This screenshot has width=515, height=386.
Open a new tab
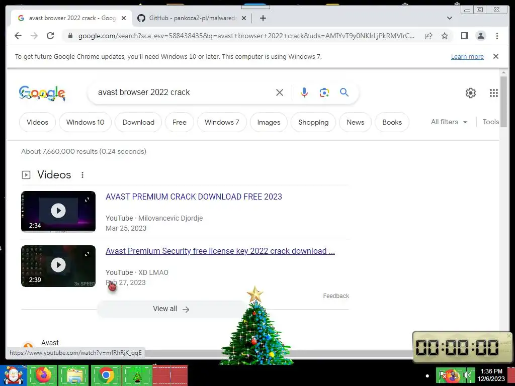pyautogui.click(x=263, y=18)
